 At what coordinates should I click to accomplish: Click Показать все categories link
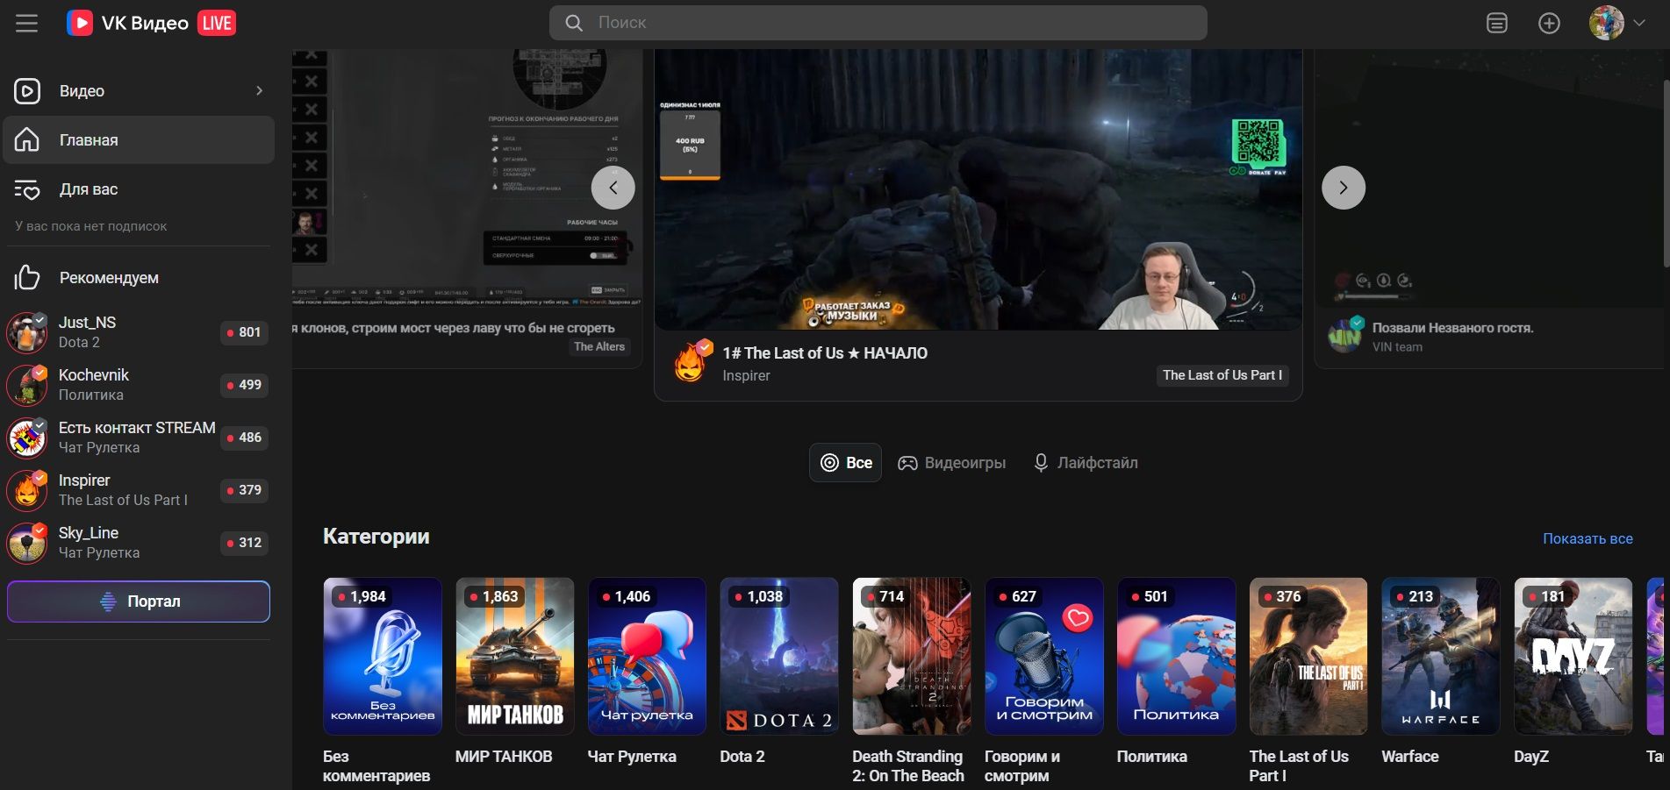[x=1588, y=538]
